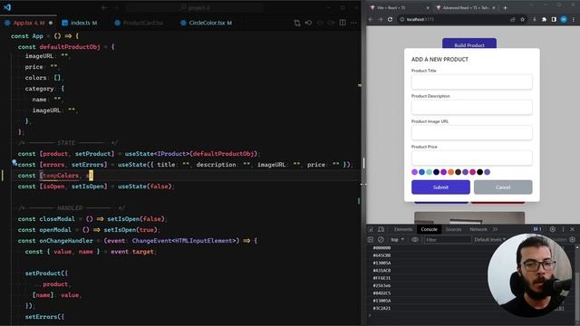580x326 pixels.
Task: Open the Sources DevTools tab
Action: pos(453,229)
